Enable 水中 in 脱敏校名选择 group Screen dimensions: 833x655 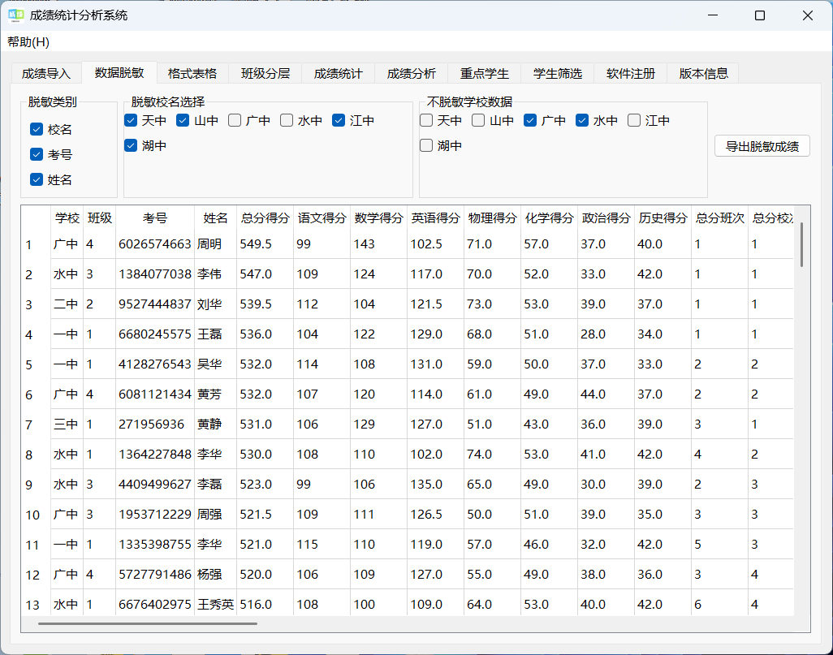click(x=286, y=120)
